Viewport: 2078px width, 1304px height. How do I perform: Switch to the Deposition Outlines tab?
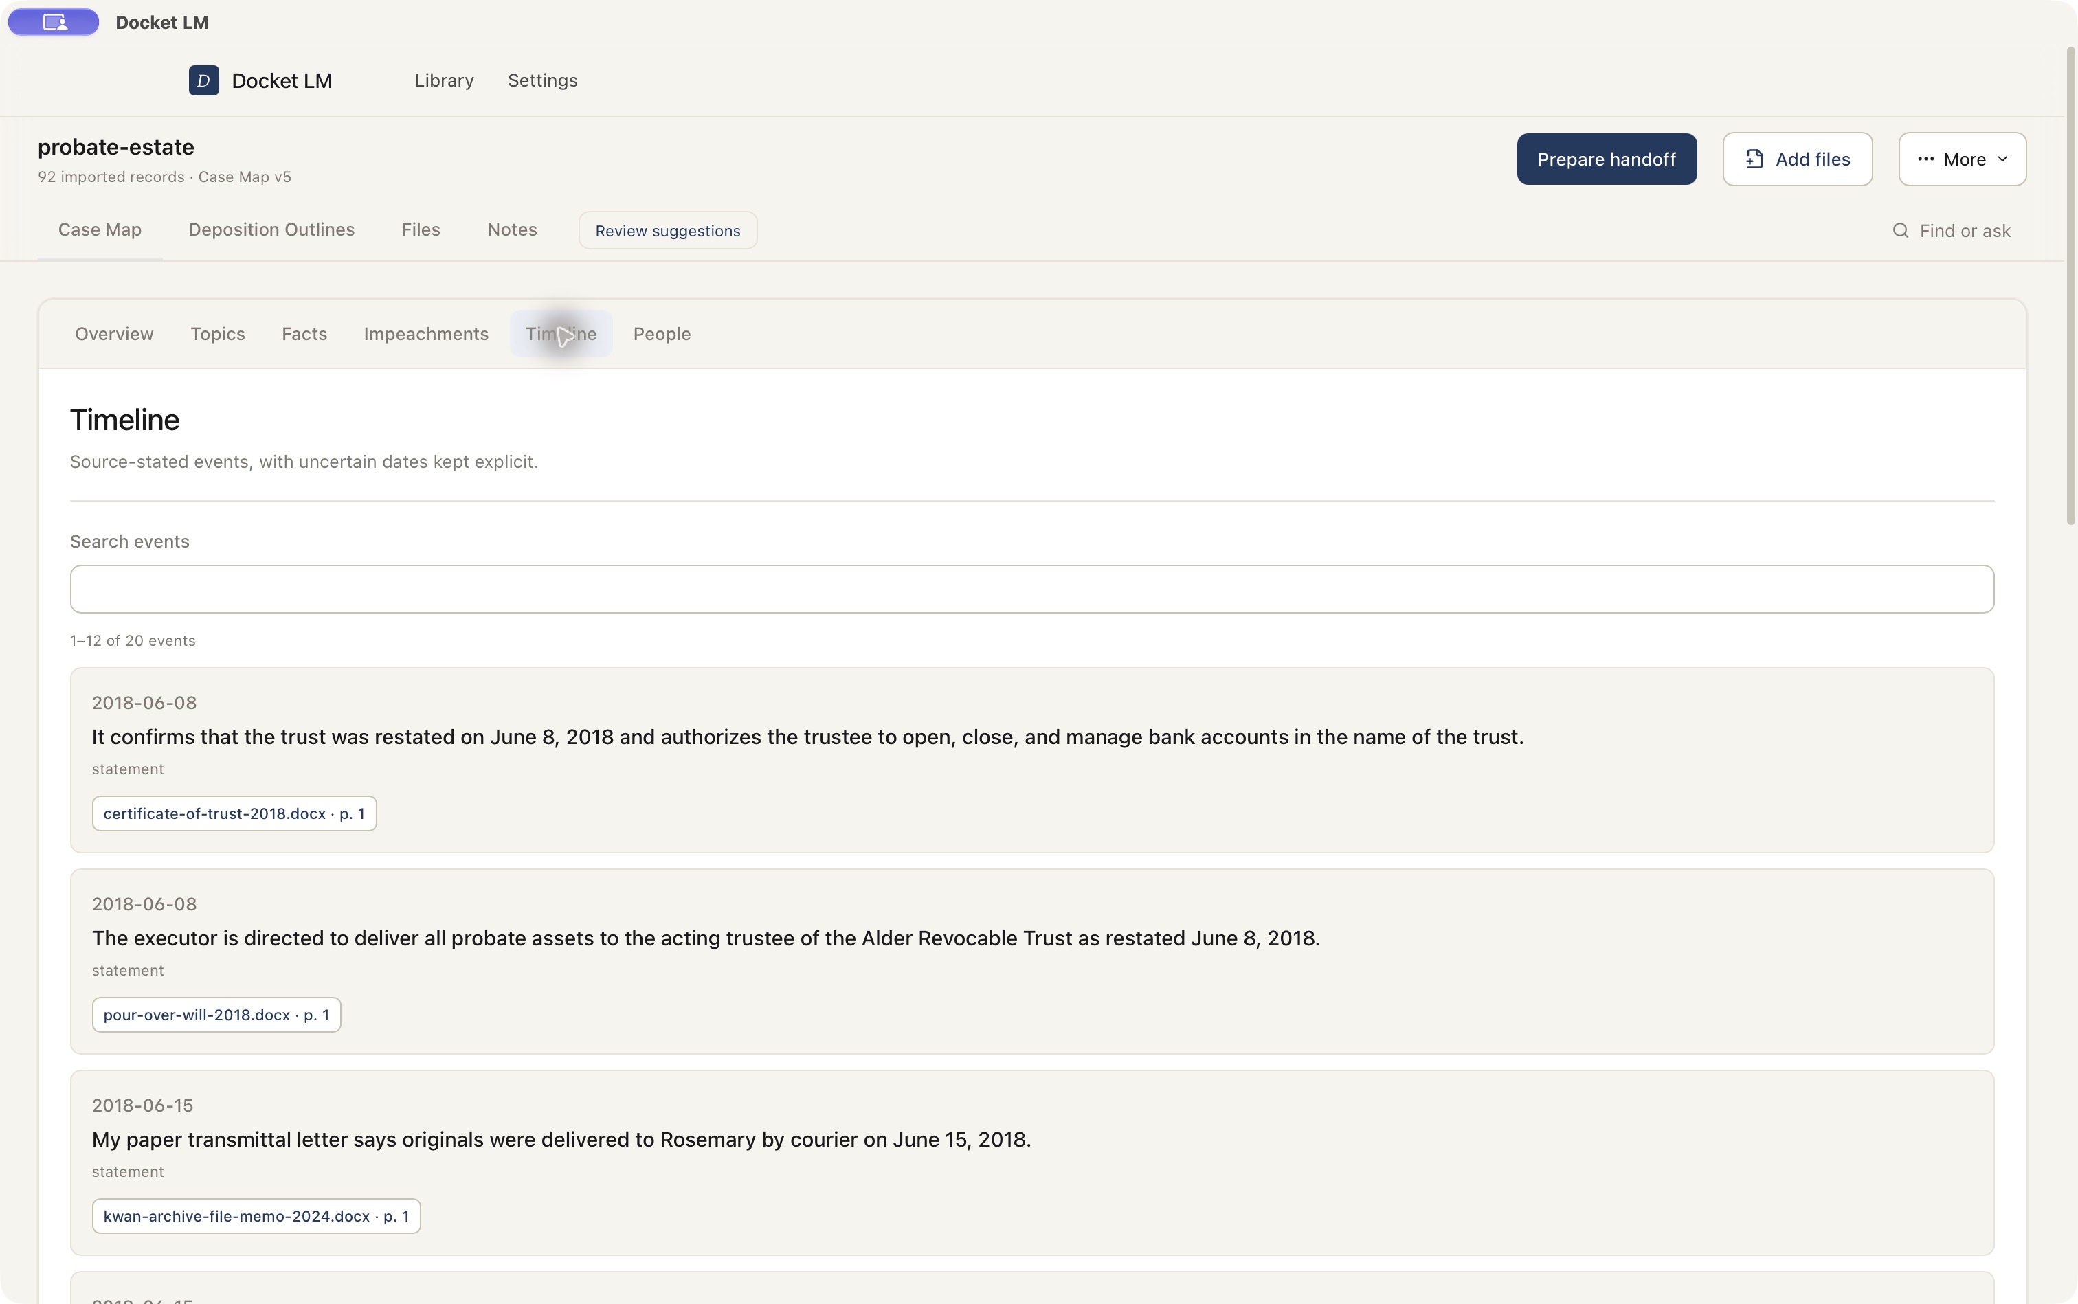271,229
